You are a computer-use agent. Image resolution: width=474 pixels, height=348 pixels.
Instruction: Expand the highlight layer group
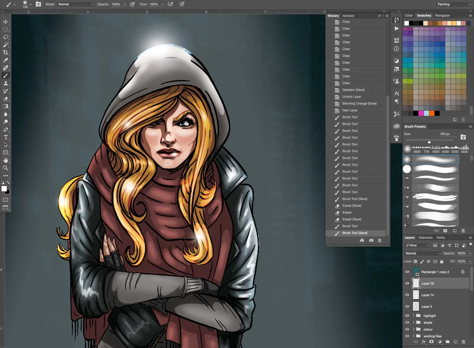coord(414,316)
